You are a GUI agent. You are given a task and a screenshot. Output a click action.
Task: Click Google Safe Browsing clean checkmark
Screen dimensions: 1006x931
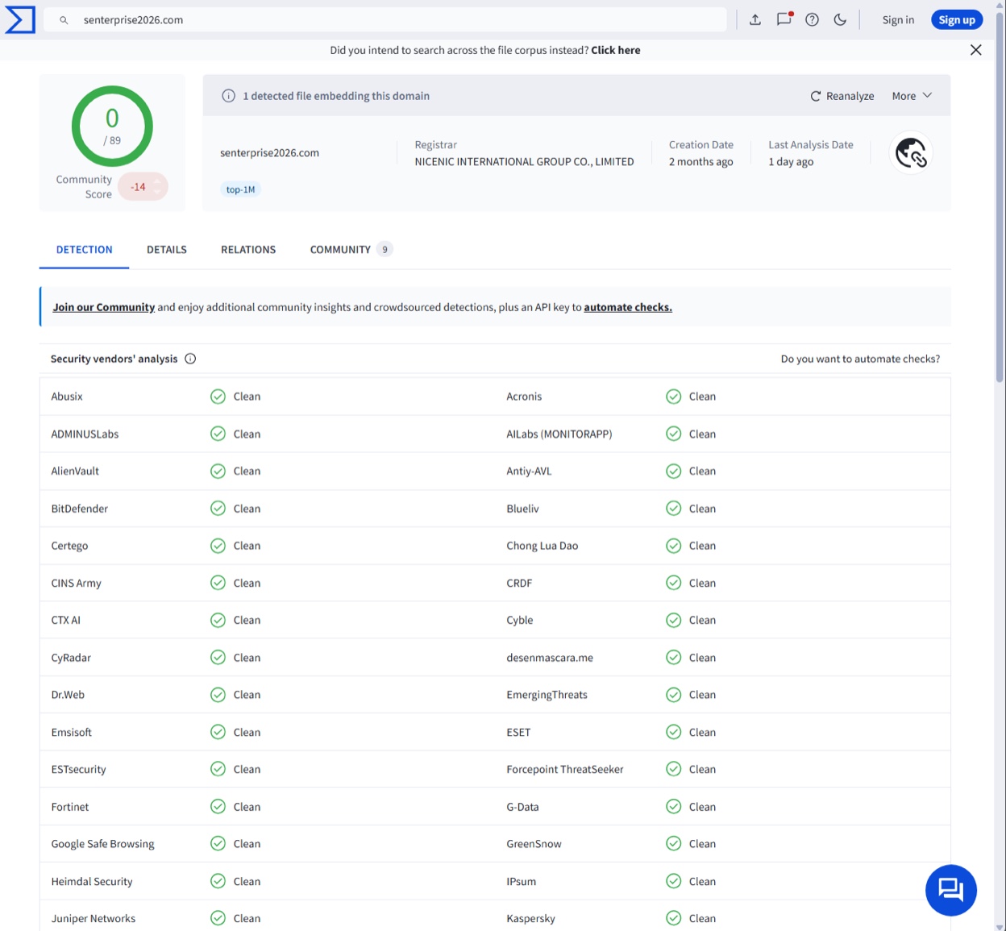click(218, 844)
